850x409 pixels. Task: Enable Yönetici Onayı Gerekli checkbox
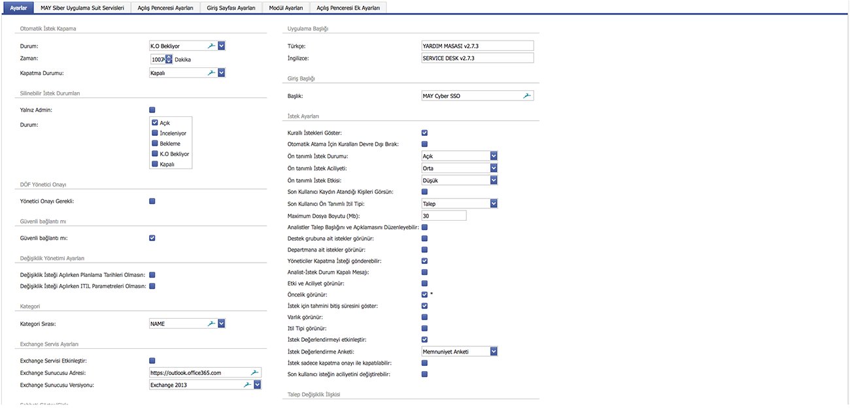(x=152, y=201)
